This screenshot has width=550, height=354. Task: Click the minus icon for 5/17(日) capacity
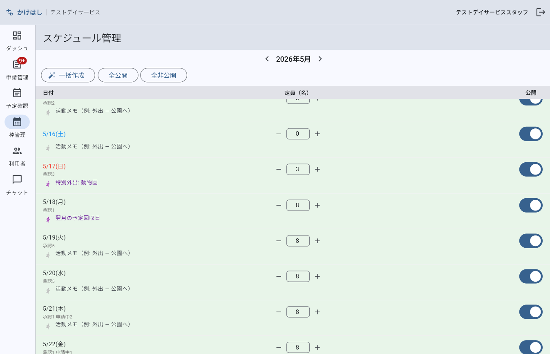click(x=279, y=169)
